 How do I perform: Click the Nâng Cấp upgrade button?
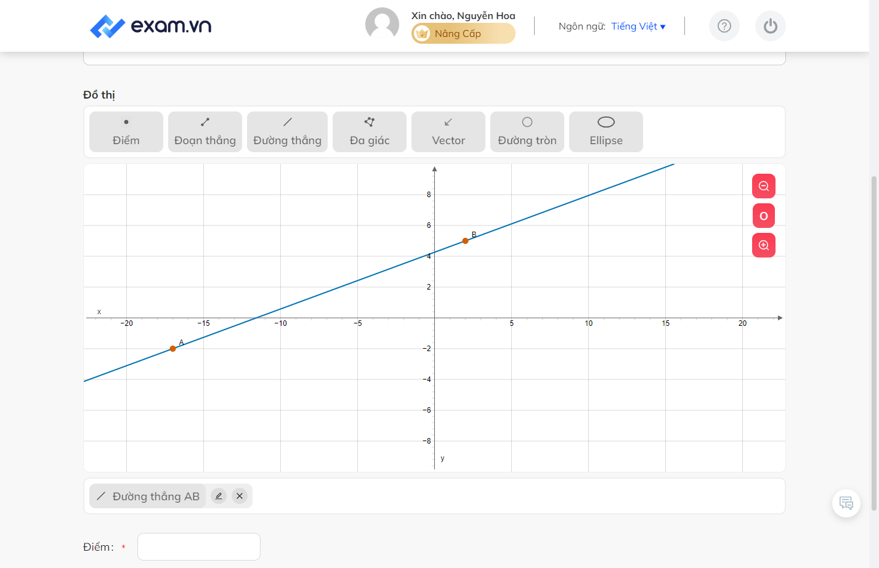tap(463, 33)
